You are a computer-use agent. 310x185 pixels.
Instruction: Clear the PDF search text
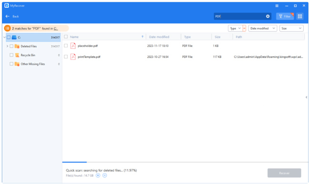point(268,16)
